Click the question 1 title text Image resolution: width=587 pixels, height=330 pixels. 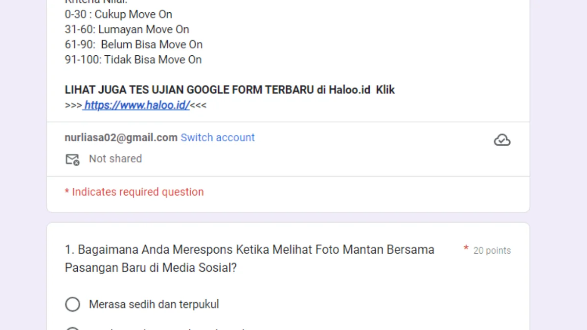coord(249,259)
